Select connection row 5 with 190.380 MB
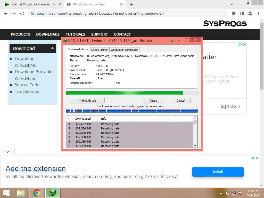Screen dimensions: 264x198 click(x=129, y=142)
